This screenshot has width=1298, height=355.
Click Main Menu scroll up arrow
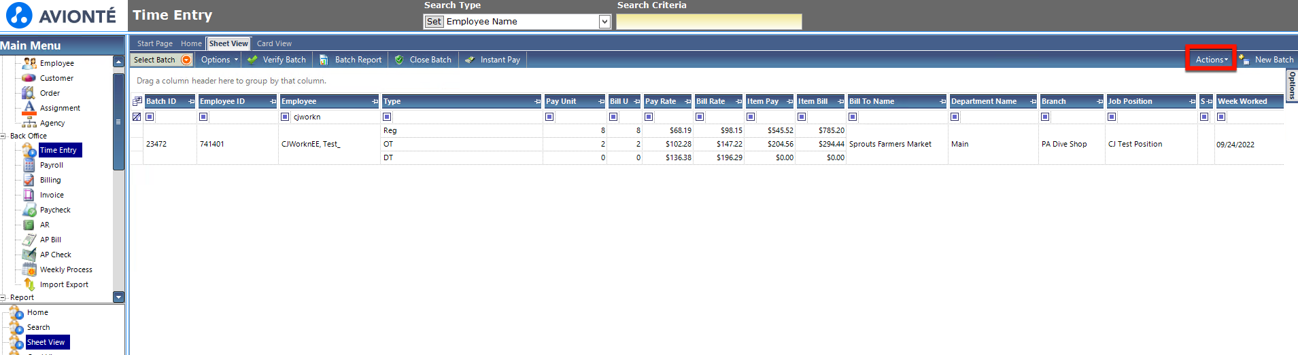(x=118, y=62)
